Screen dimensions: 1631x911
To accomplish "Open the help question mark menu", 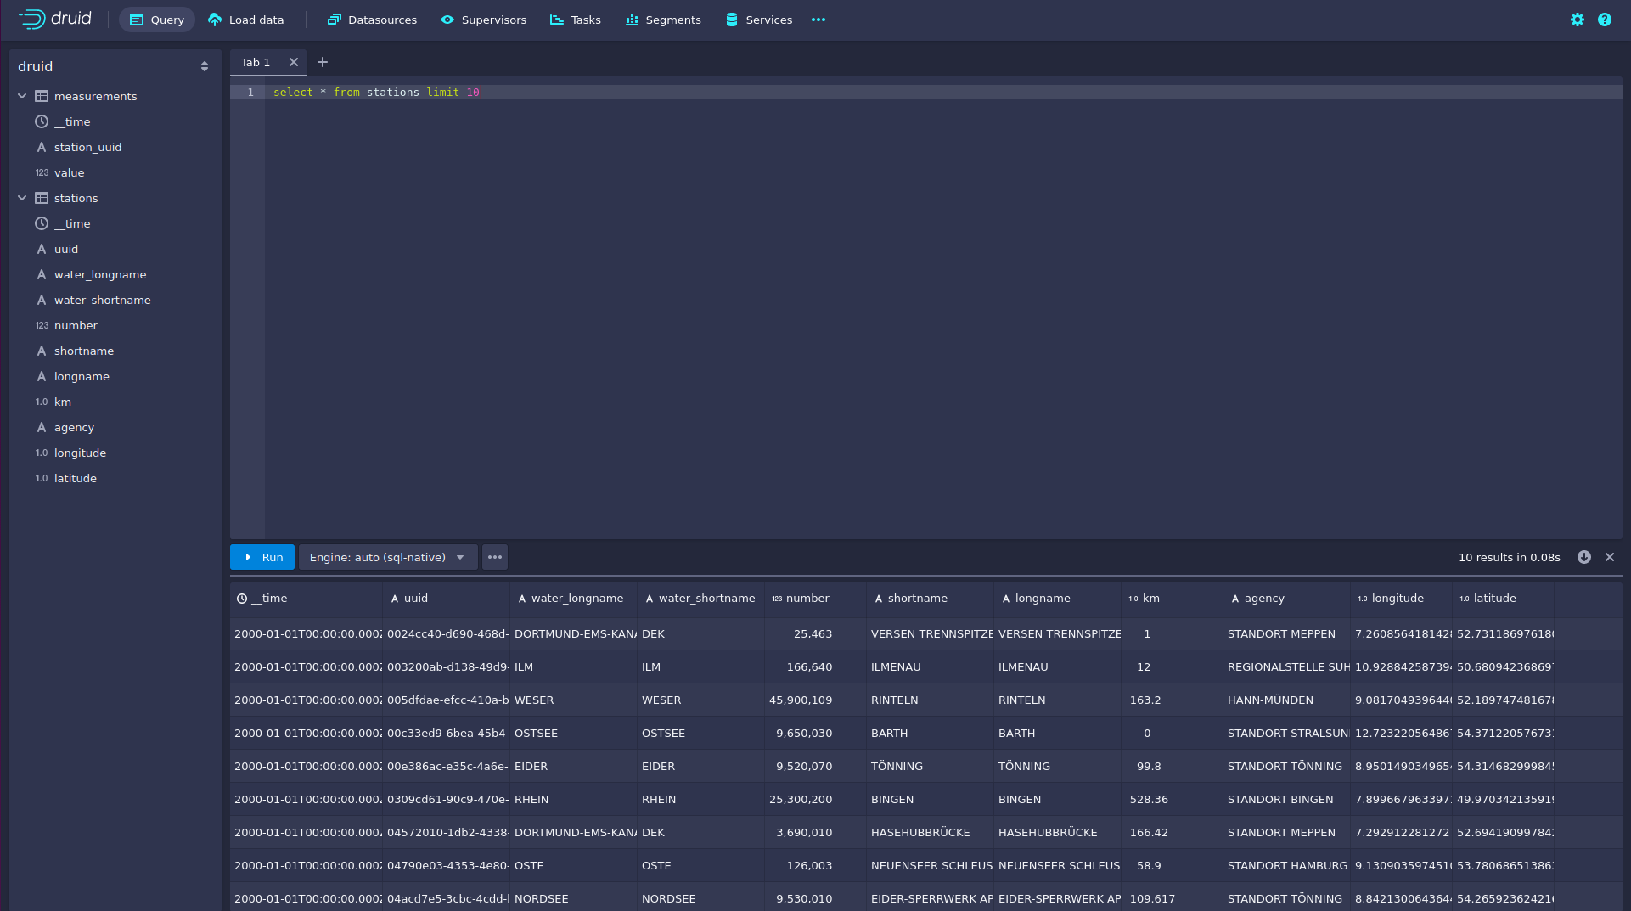I will pyautogui.click(x=1604, y=20).
